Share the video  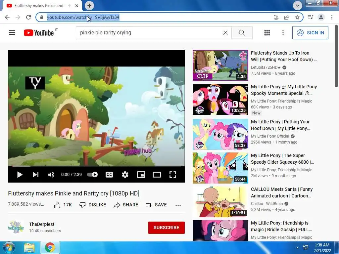point(126,205)
